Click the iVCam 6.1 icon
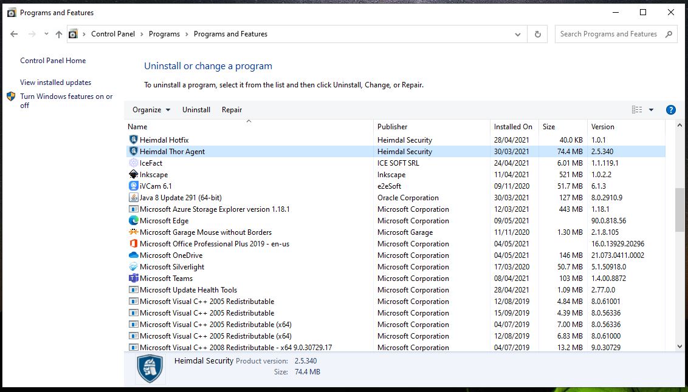The width and height of the screenshot is (688, 392). [133, 186]
